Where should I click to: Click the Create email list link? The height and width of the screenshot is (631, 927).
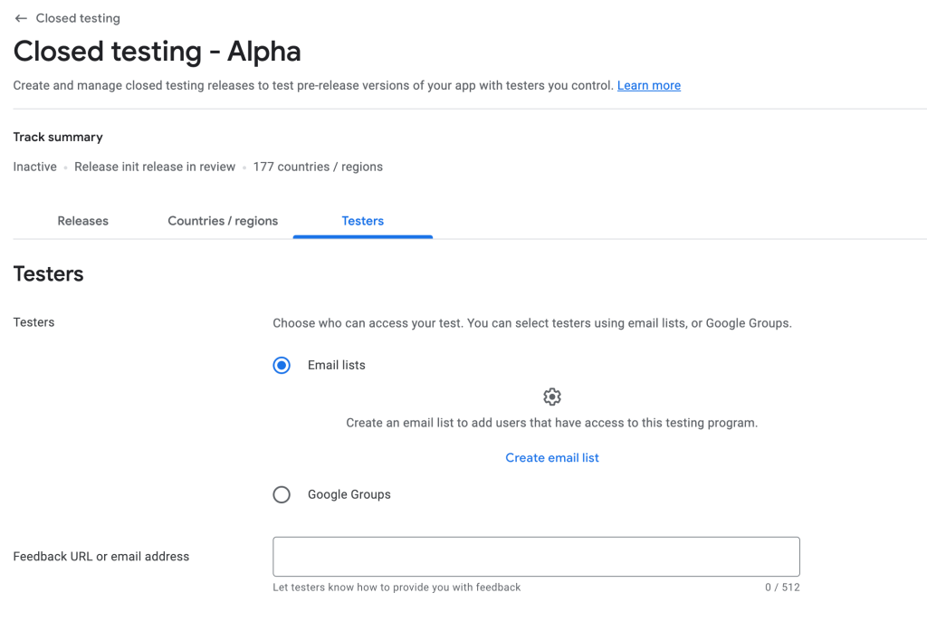[x=552, y=458]
